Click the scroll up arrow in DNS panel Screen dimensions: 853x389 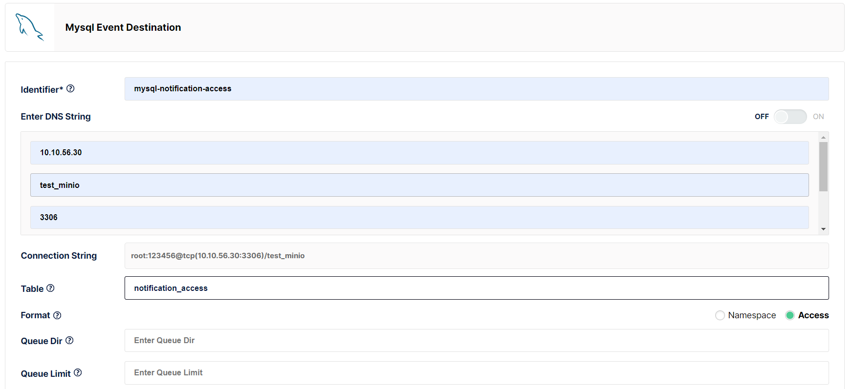tap(823, 137)
